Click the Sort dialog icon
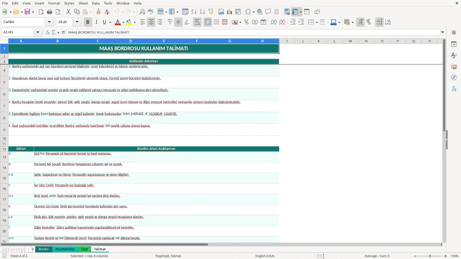 pyautogui.click(x=185, y=12)
